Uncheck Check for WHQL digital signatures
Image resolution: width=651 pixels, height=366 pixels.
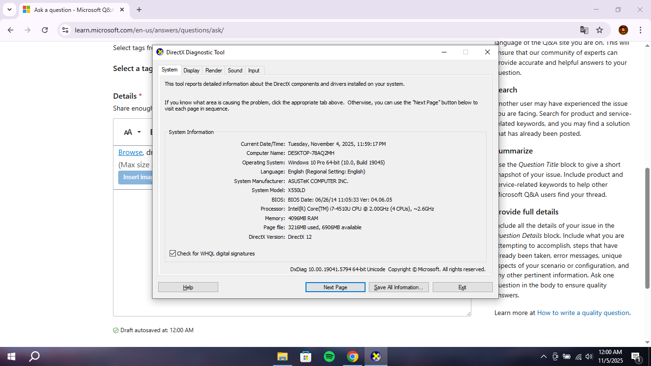pyautogui.click(x=173, y=254)
